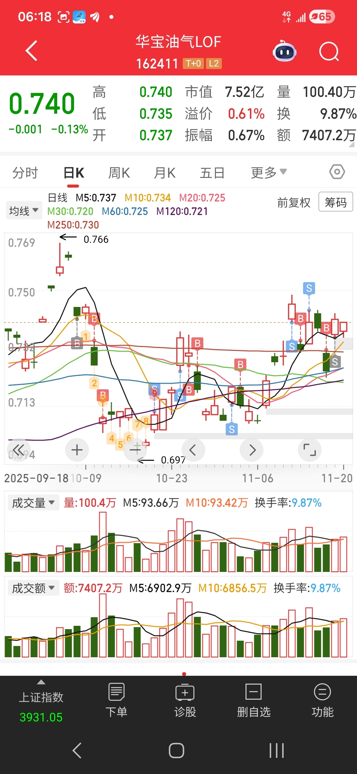357x774 pixels.
Task: Toggle 前复权 adjustment mode
Action: (294, 202)
